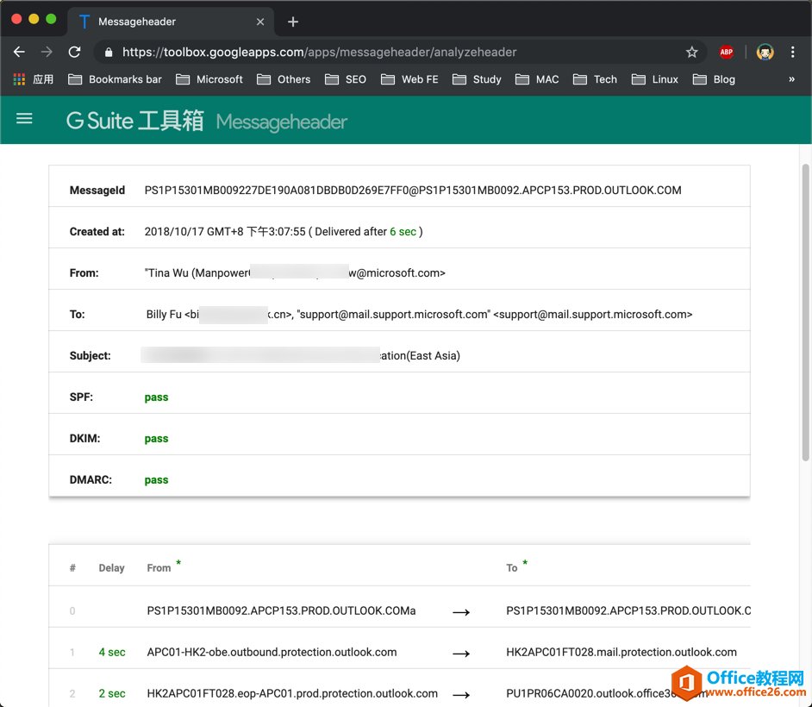
Task: Open the Chrome profile avatar
Action: pyautogui.click(x=765, y=52)
